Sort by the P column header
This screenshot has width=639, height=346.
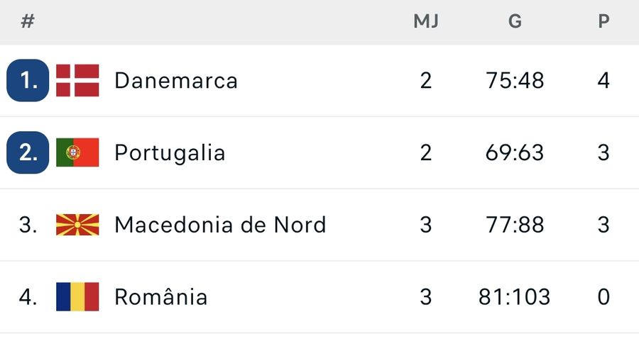[603, 21]
